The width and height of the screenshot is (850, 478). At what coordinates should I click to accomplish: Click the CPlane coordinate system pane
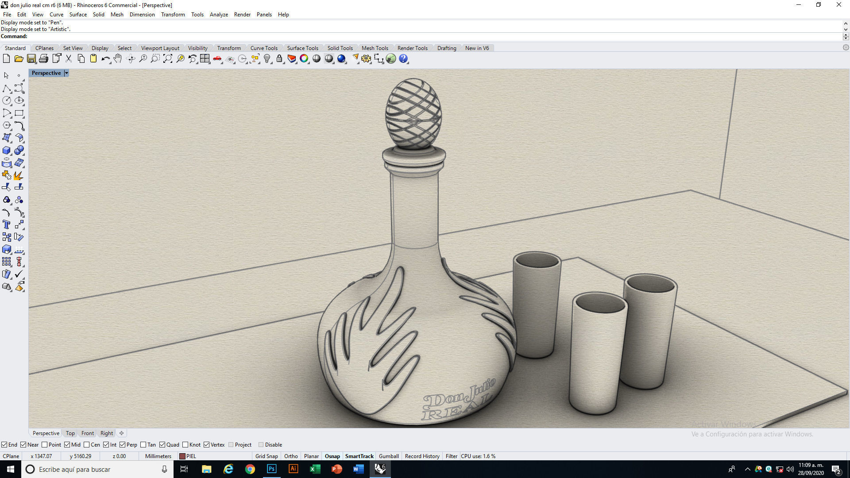[11, 456]
